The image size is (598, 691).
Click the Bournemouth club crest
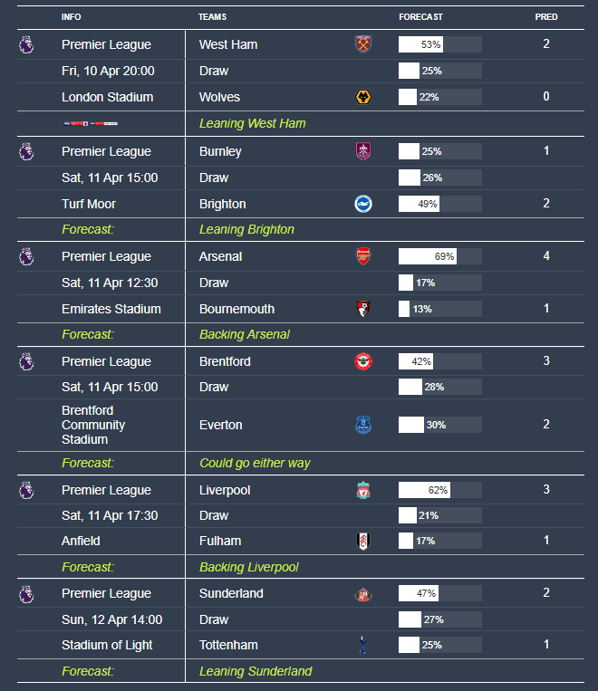tap(363, 309)
